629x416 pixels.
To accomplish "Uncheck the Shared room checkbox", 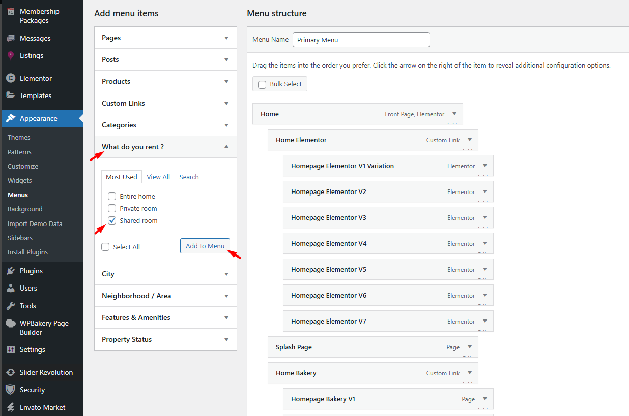I will [x=112, y=220].
